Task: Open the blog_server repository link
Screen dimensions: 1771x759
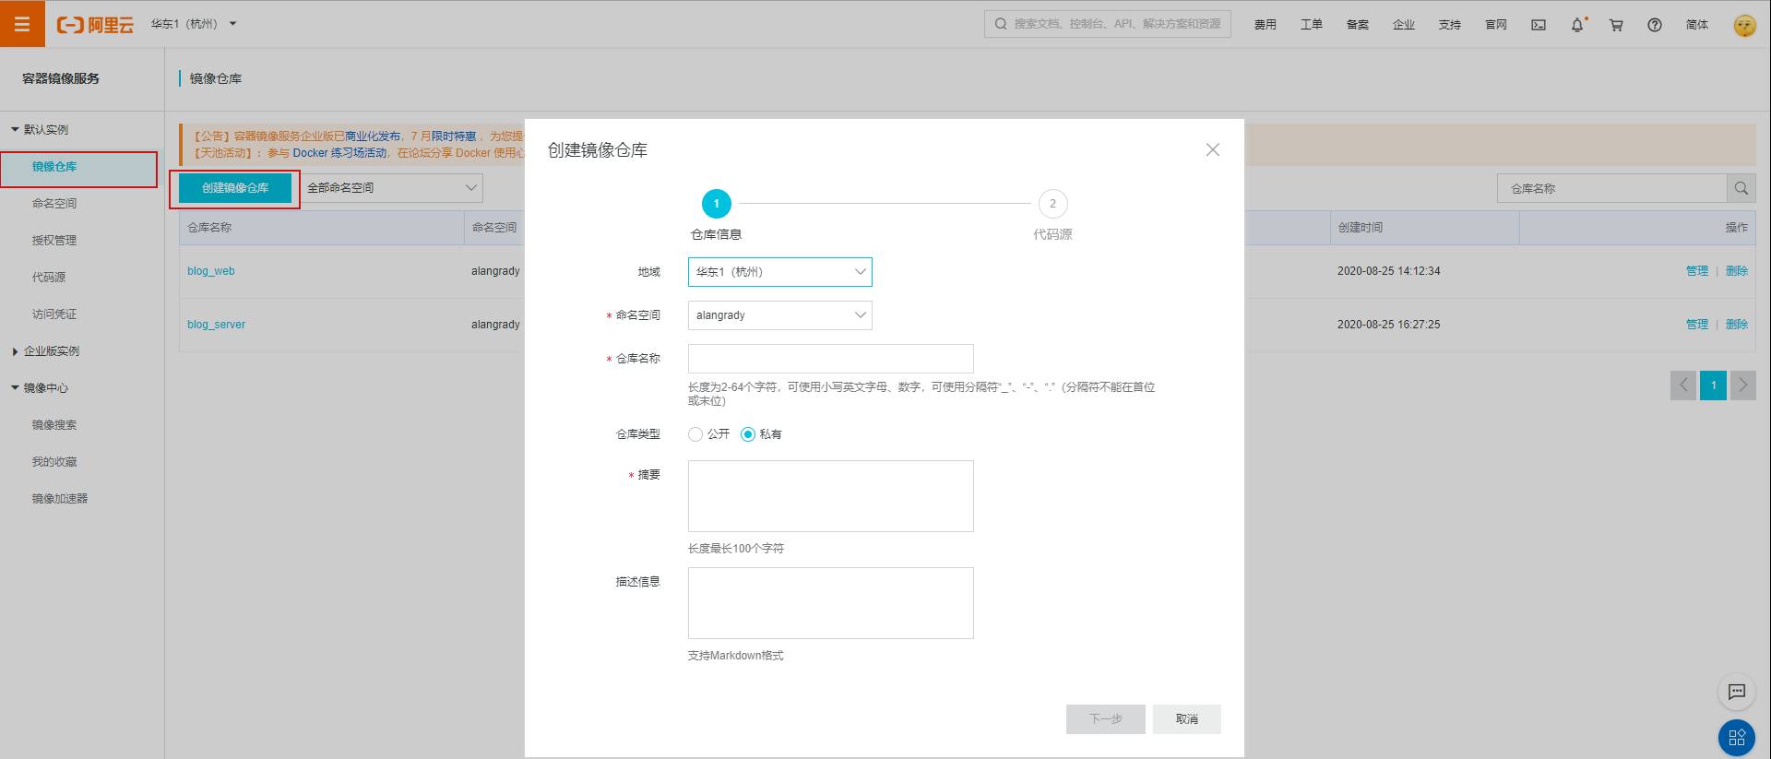Action: pos(217,325)
